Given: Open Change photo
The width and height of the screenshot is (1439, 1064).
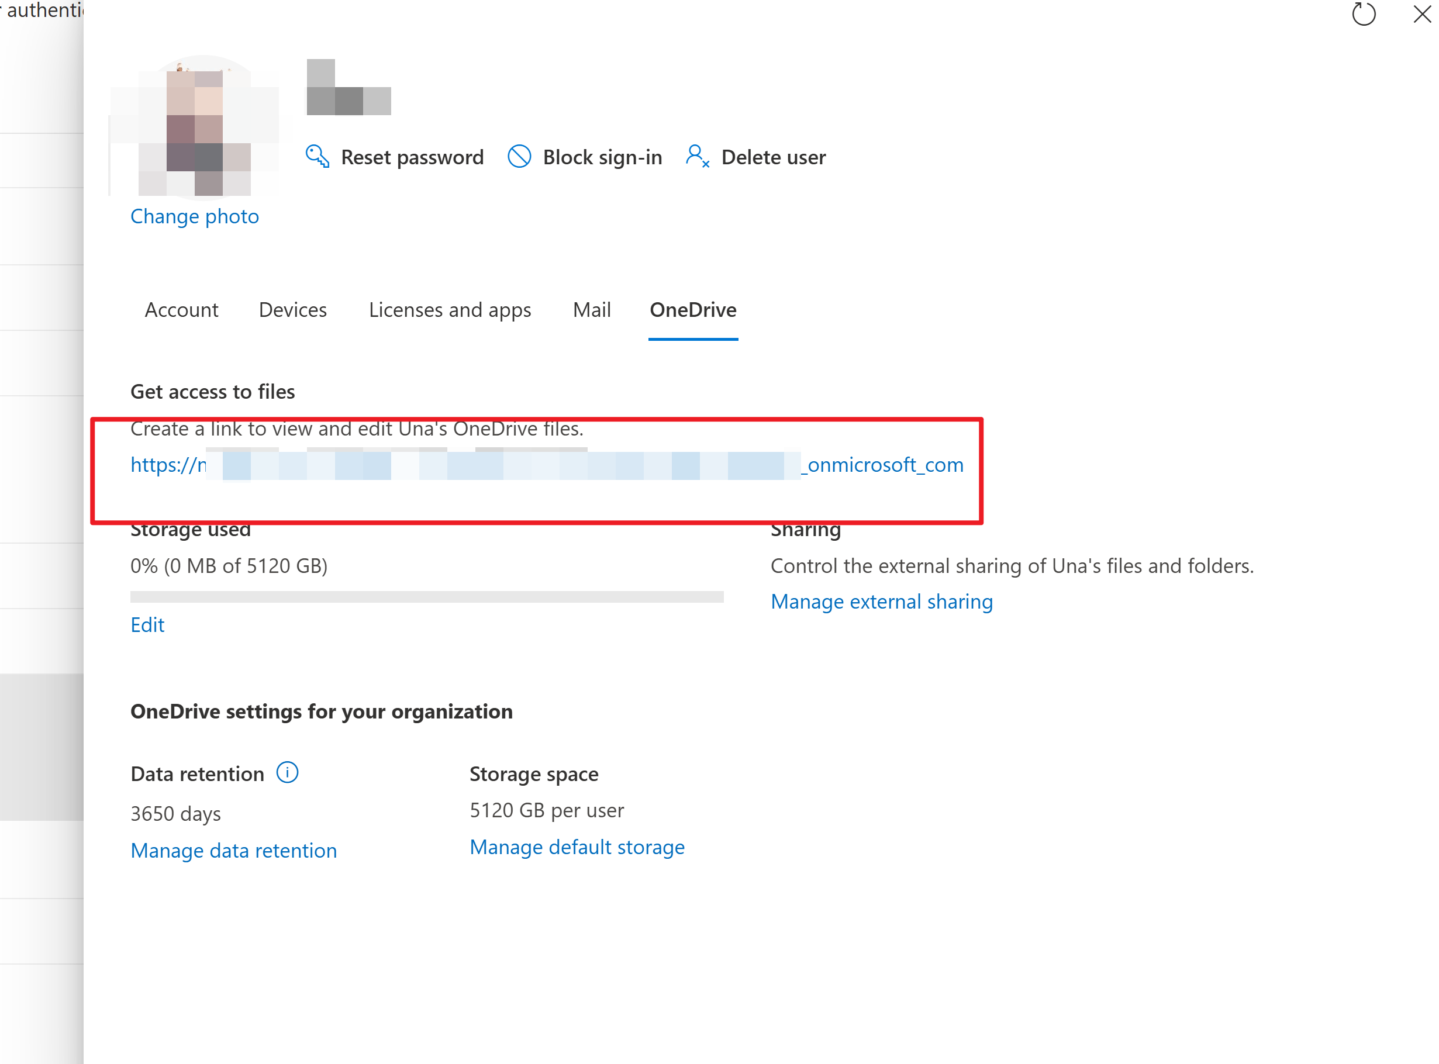Looking at the screenshot, I should pos(195,216).
